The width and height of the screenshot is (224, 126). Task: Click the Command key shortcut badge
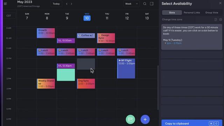click(x=211, y=124)
